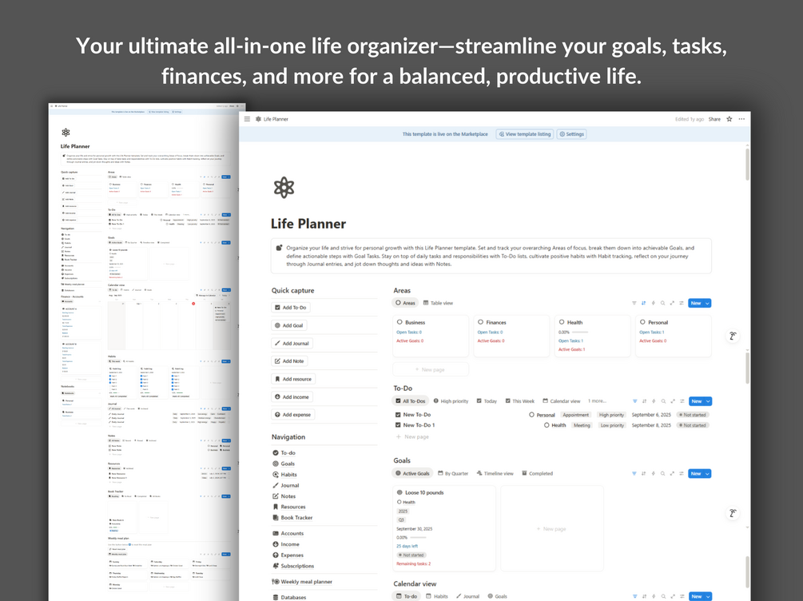Switch Goals to Timeline view tab
The height and width of the screenshot is (601, 803).
tap(495, 473)
